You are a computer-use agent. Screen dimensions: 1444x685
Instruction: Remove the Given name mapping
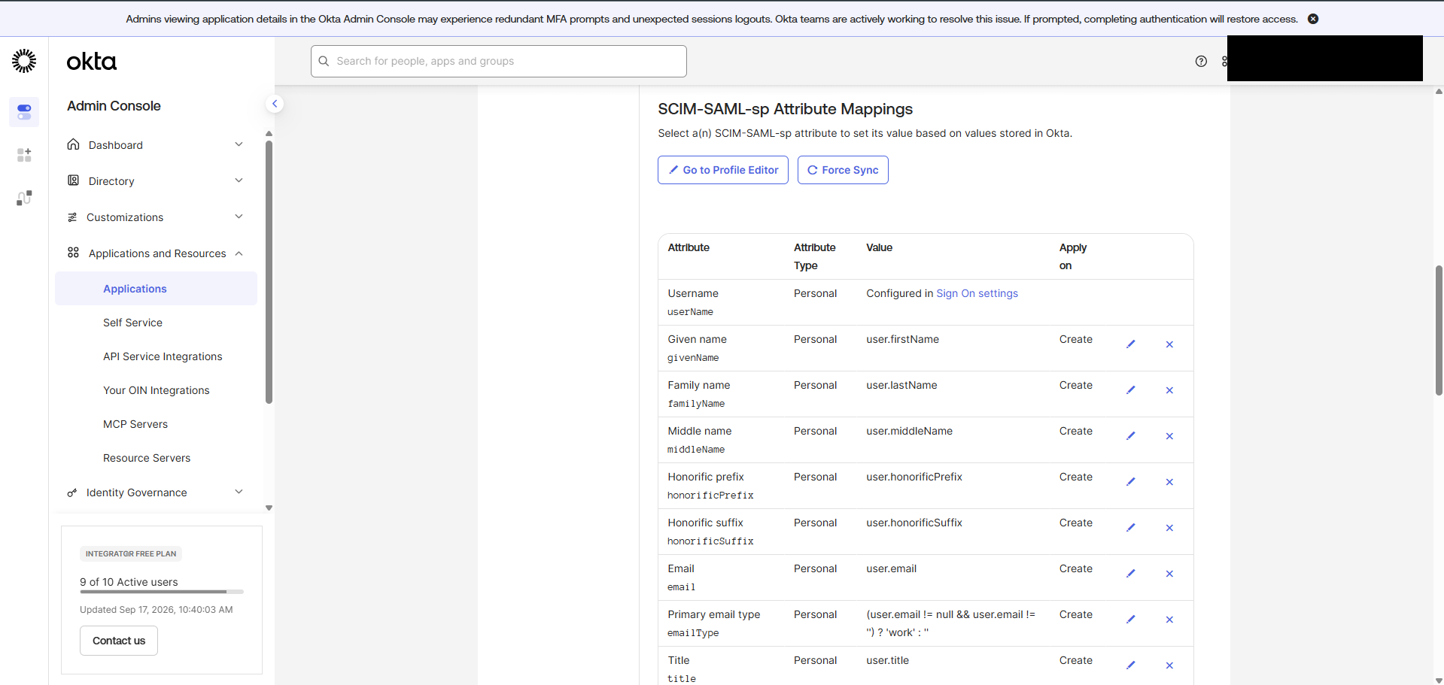coord(1169,344)
